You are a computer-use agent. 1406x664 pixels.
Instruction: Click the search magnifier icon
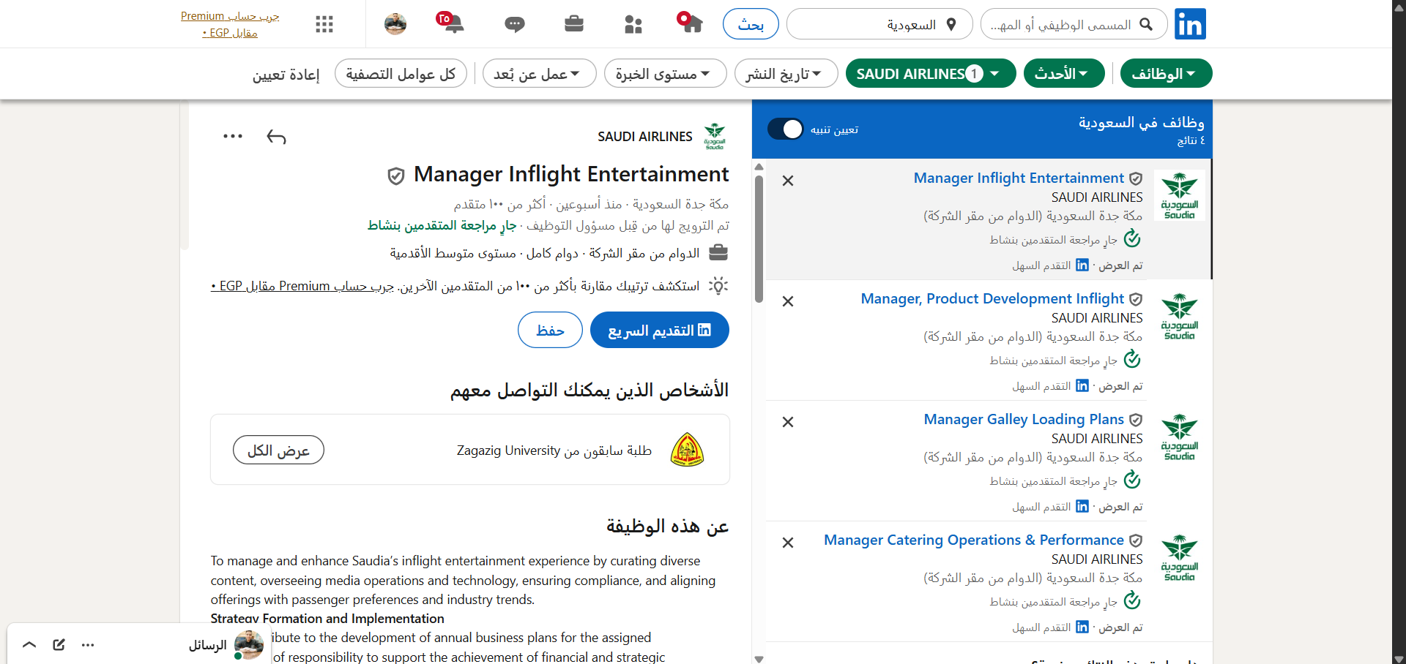coord(1146,24)
